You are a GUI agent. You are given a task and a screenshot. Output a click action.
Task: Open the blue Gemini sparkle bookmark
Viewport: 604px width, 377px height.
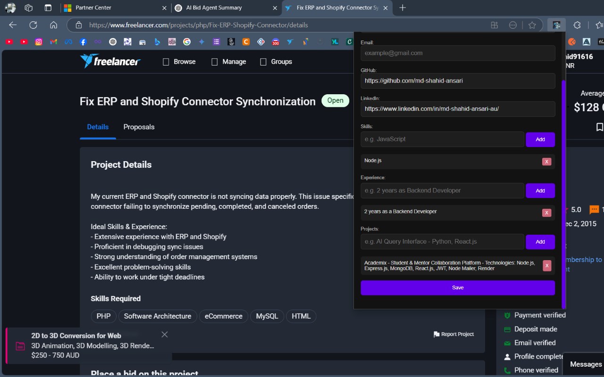(x=201, y=41)
